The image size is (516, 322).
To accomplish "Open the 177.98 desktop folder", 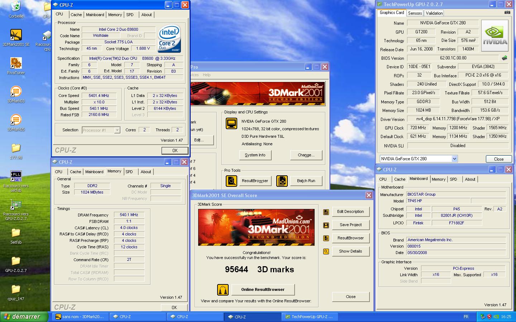I will tap(16, 148).
